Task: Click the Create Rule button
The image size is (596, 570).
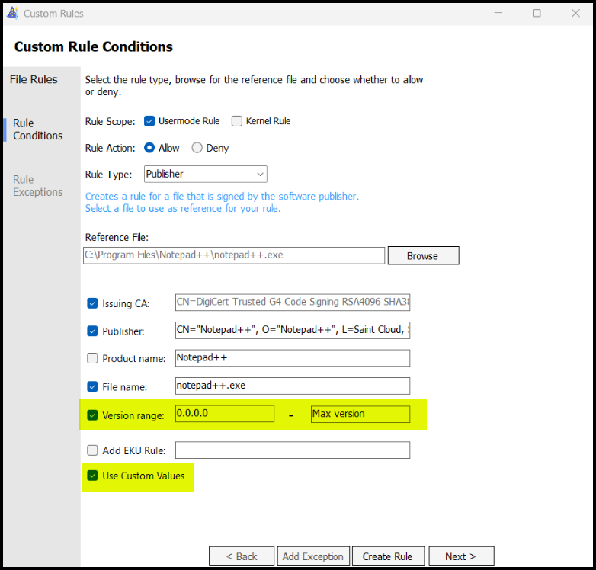Action: pos(388,556)
